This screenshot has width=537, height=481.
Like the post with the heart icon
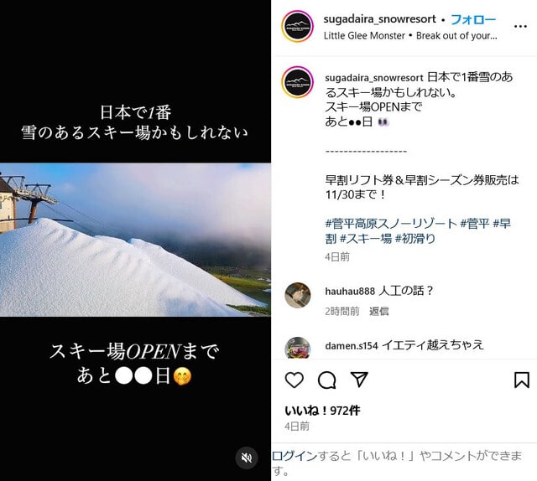tap(295, 380)
